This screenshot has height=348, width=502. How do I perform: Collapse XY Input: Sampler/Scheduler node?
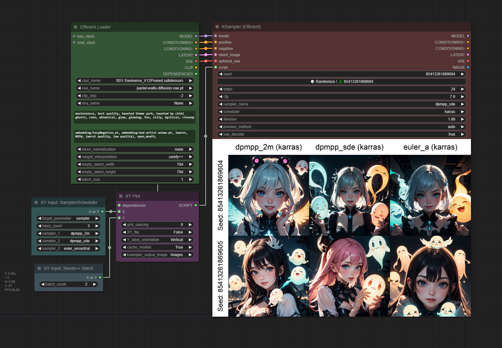click(x=36, y=203)
